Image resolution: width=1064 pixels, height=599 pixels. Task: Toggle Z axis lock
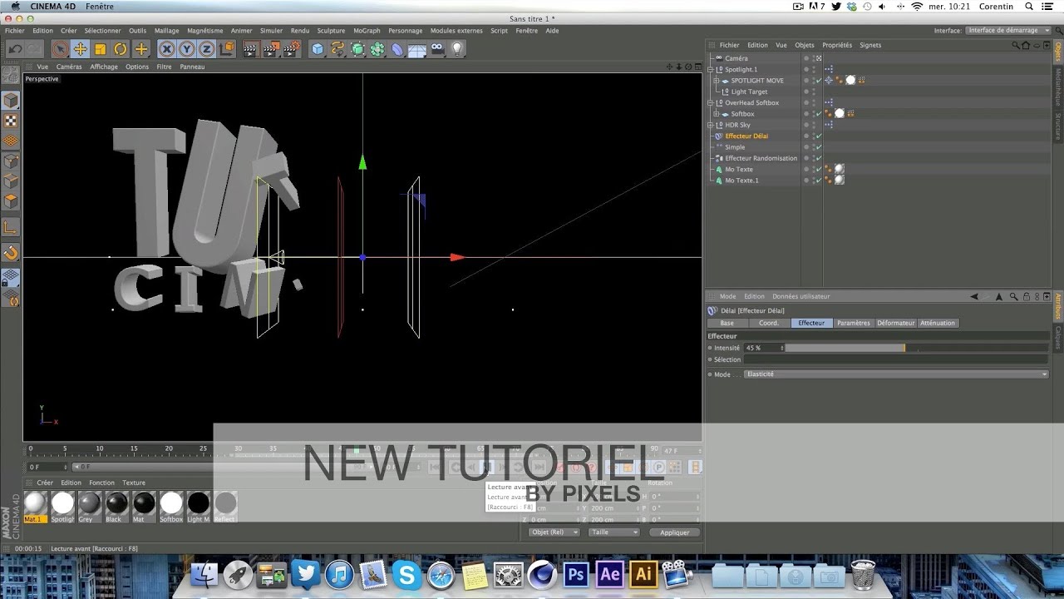click(x=207, y=49)
